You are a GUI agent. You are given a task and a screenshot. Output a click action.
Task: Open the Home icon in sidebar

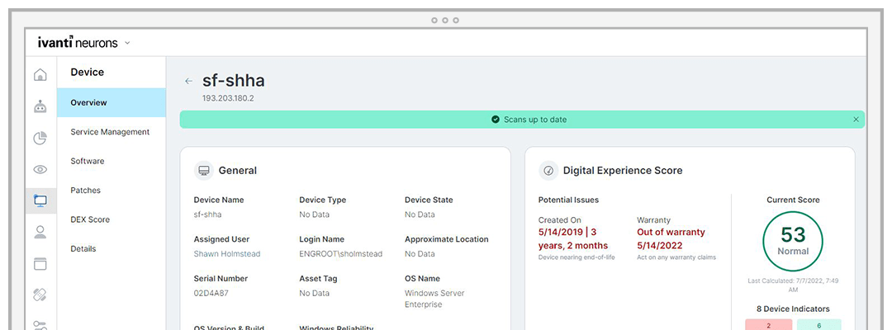tap(40, 74)
